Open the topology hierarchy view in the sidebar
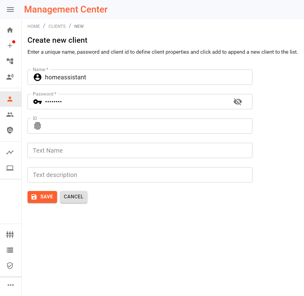 click(x=10, y=61)
